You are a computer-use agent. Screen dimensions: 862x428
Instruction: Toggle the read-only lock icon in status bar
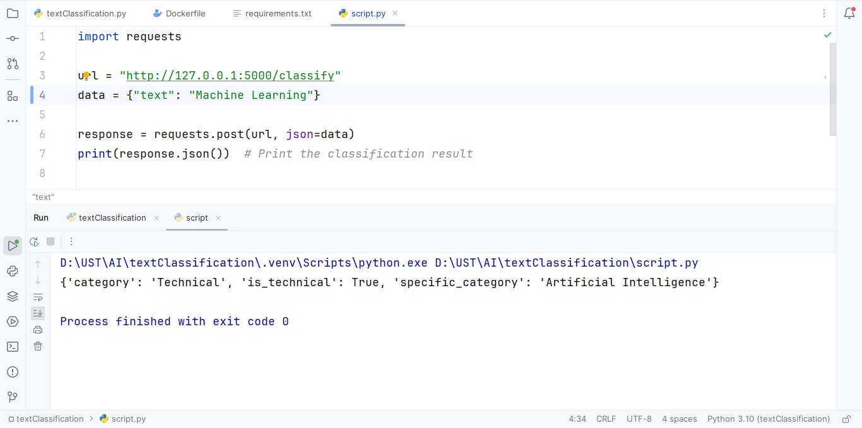point(847,419)
